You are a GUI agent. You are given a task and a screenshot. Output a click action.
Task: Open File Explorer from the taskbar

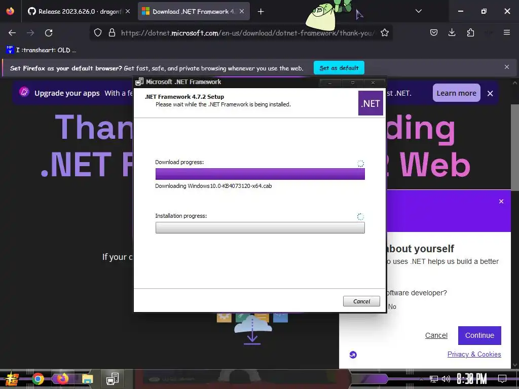tap(87, 379)
